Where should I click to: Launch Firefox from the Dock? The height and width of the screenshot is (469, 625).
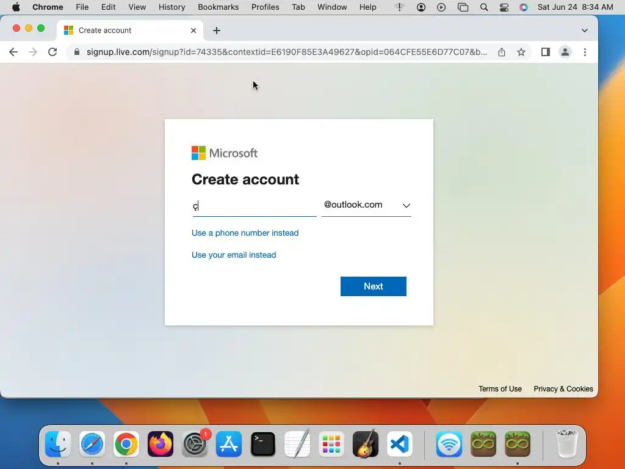pos(161,444)
